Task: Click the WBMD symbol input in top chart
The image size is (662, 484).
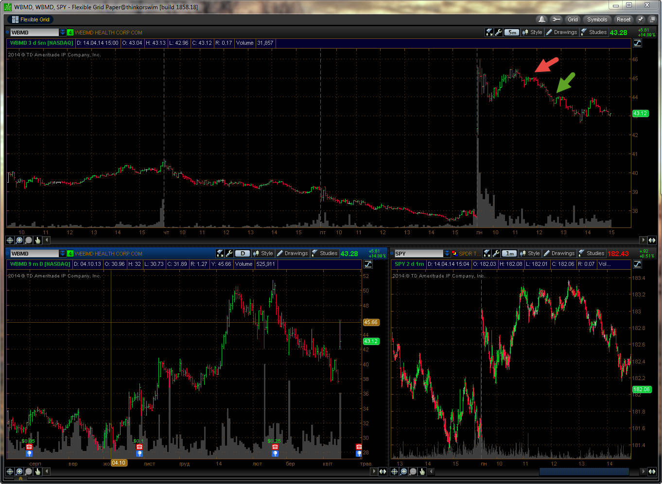Action: [34, 33]
